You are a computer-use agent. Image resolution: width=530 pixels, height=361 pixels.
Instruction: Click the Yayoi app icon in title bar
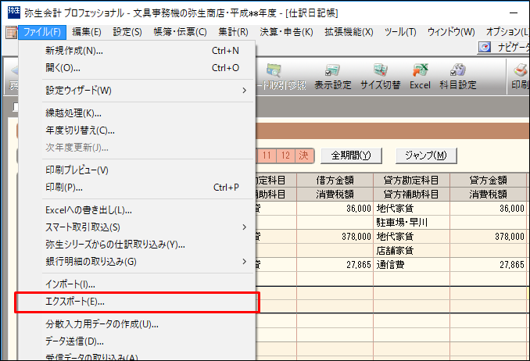(x=13, y=13)
